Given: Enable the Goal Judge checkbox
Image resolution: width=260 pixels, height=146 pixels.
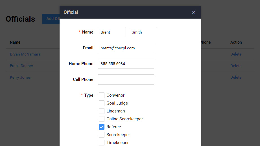Looking at the screenshot, I should pyautogui.click(x=102, y=103).
